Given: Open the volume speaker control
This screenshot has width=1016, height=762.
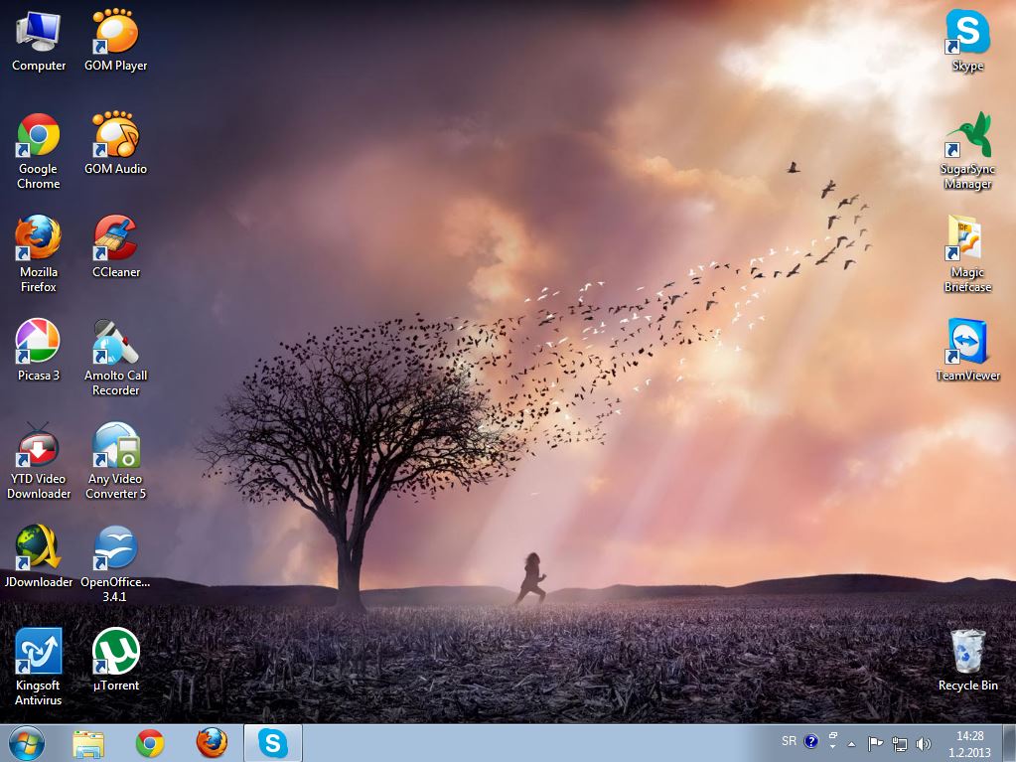Looking at the screenshot, I should pos(924,744).
